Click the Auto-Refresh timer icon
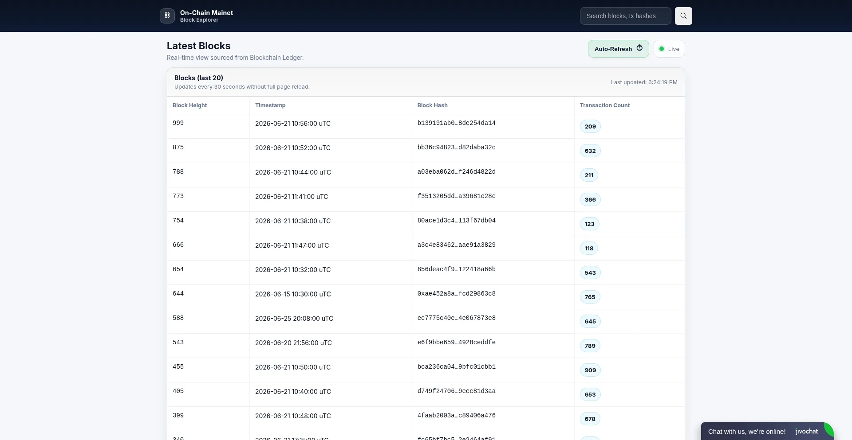852x440 pixels. point(639,48)
